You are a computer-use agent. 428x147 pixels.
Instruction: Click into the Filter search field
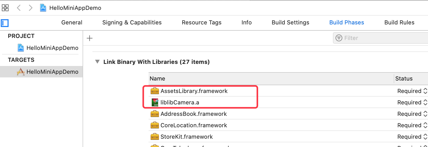point(381,38)
